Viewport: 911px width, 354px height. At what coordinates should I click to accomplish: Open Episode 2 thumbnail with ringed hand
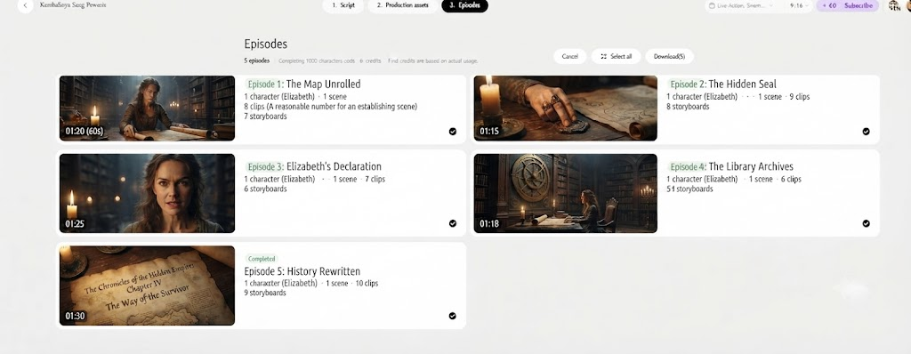pos(565,109)
